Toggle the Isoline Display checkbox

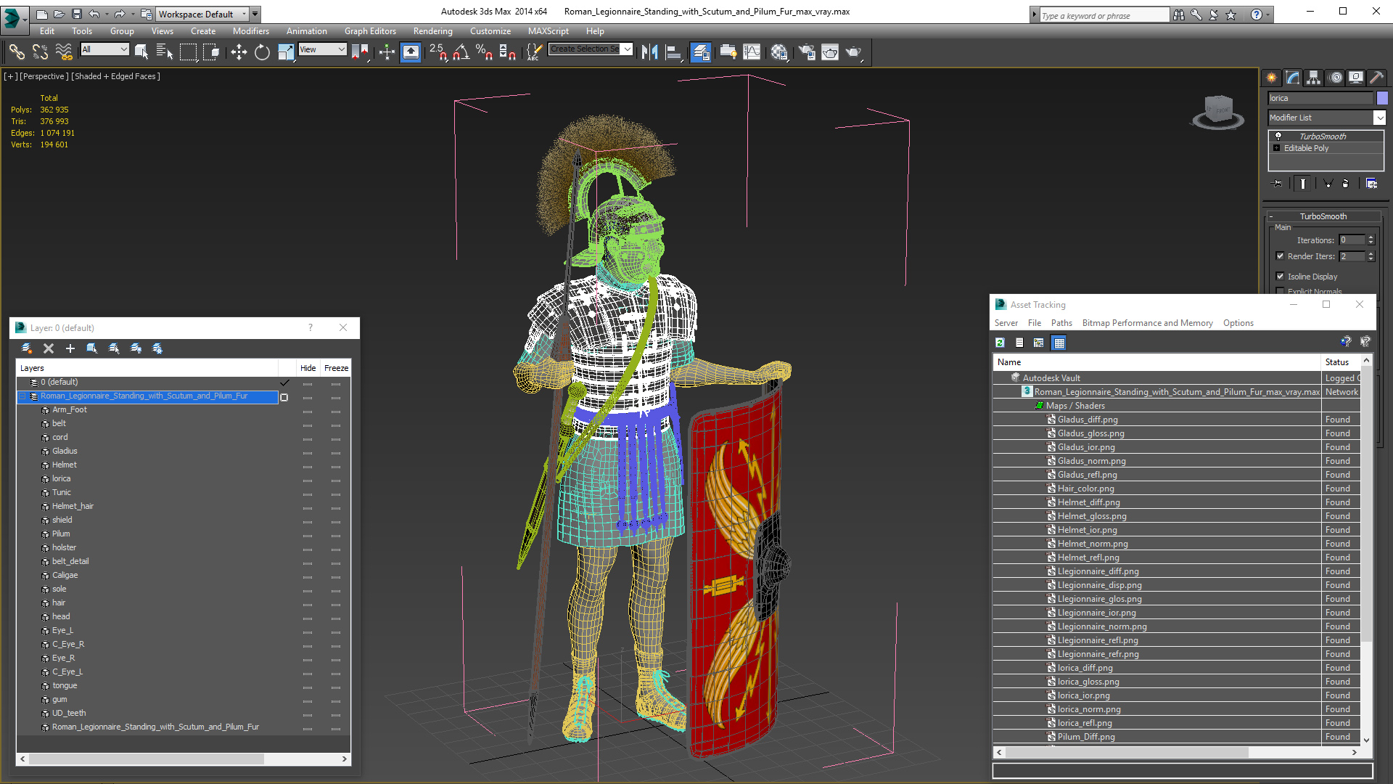(x=1281, y=277)
